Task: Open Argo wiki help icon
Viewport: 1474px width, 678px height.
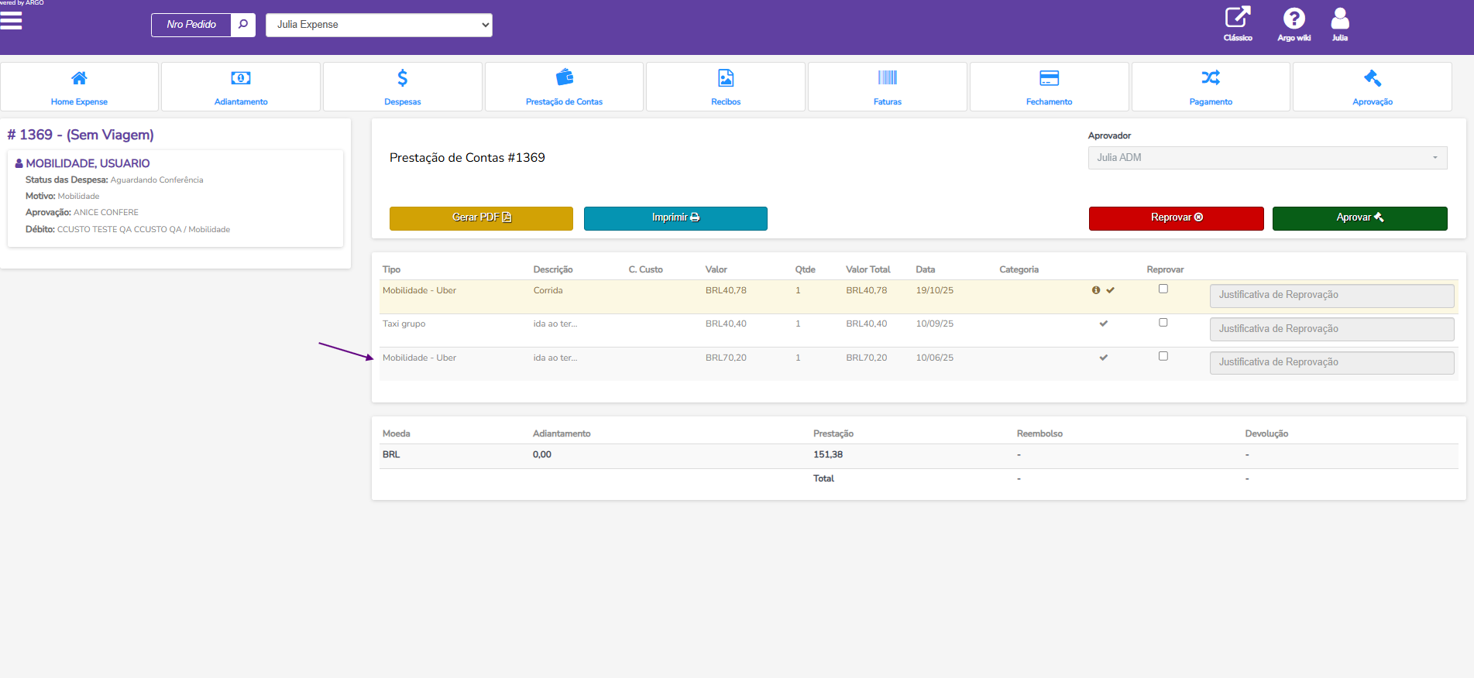Action: (1294, 19)
